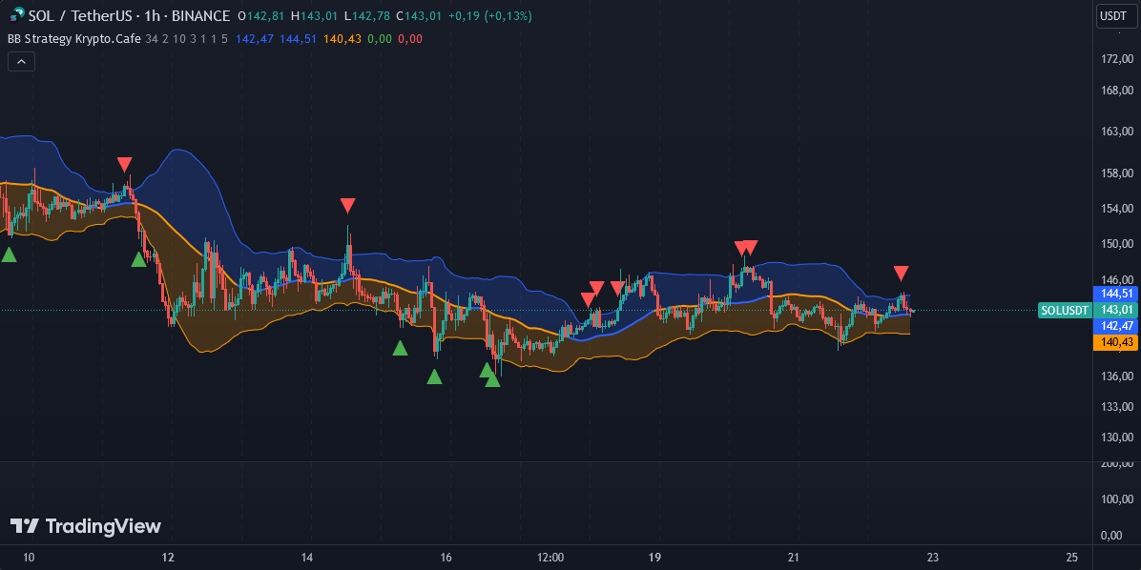This screenshot has height=570, width=1141.
Task: Click the 172,00 label on the price axis
Action: click(1116, 59)
